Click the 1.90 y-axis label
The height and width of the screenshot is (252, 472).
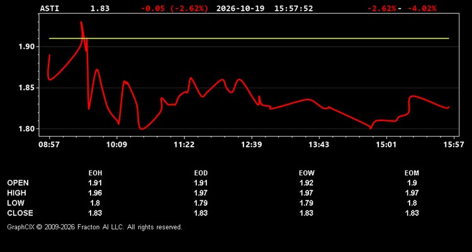27,47
